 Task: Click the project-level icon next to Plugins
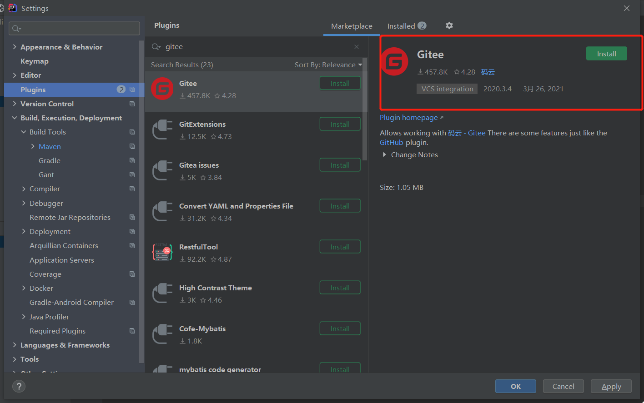click(132, 90)
